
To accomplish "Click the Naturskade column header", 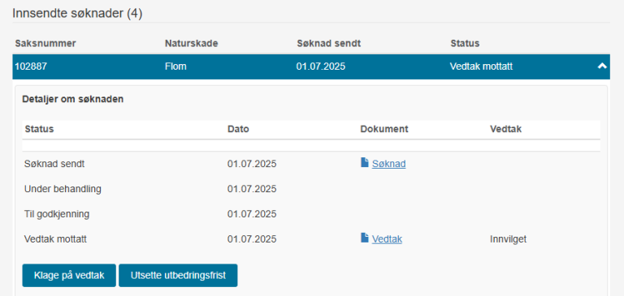I will click(192, 43).
